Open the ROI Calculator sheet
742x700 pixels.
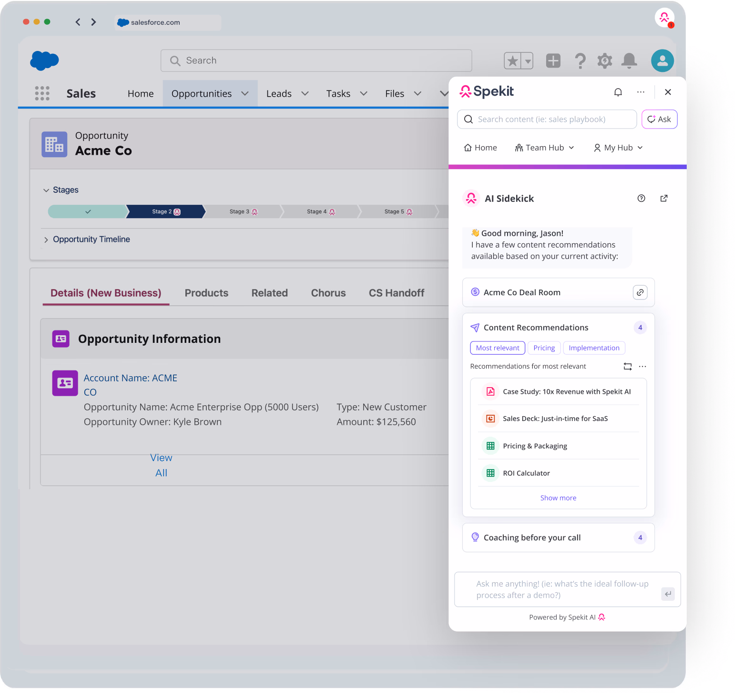pyautogui.click(x=559, y=473)
